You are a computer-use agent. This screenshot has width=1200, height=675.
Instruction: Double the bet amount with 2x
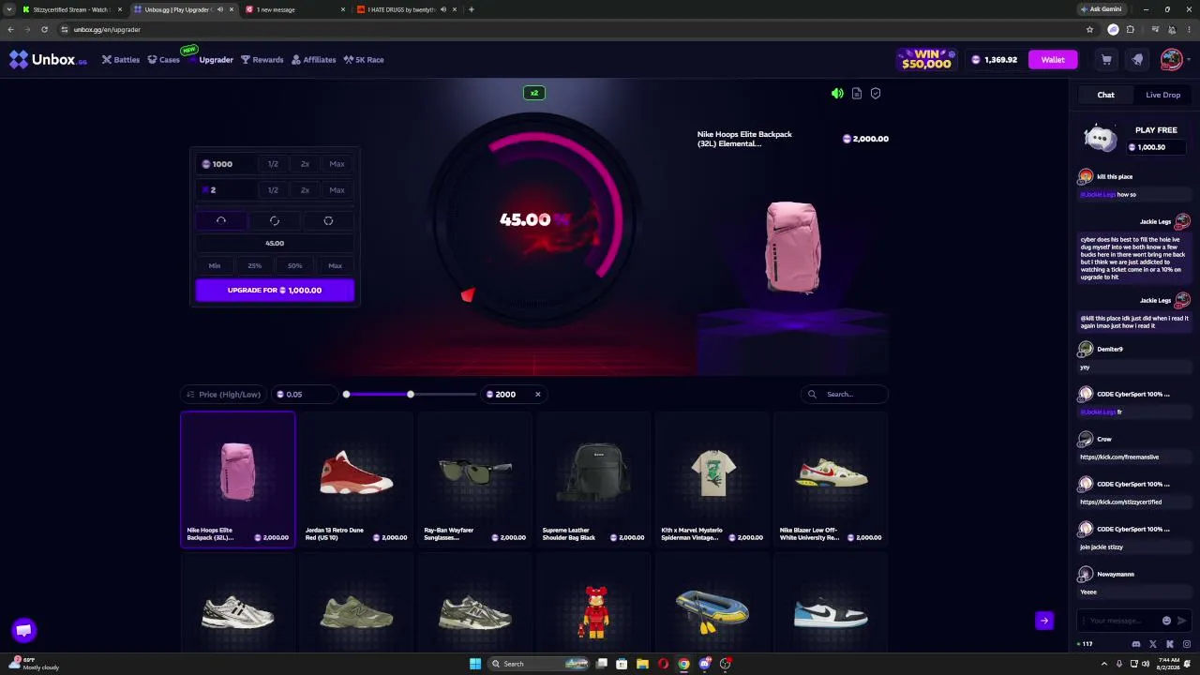click(x=305, y=164)
